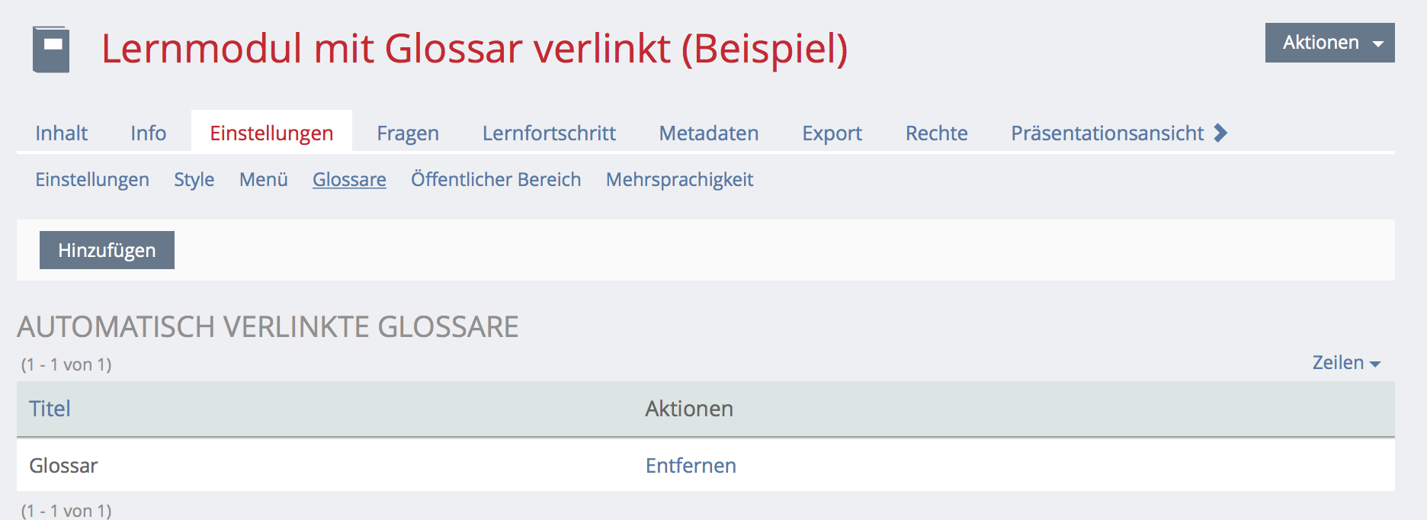Image resolution: width=1427 pixels, height=520 pixels.
Task: Open the Info tab
Action: click(x=148, y=133)
